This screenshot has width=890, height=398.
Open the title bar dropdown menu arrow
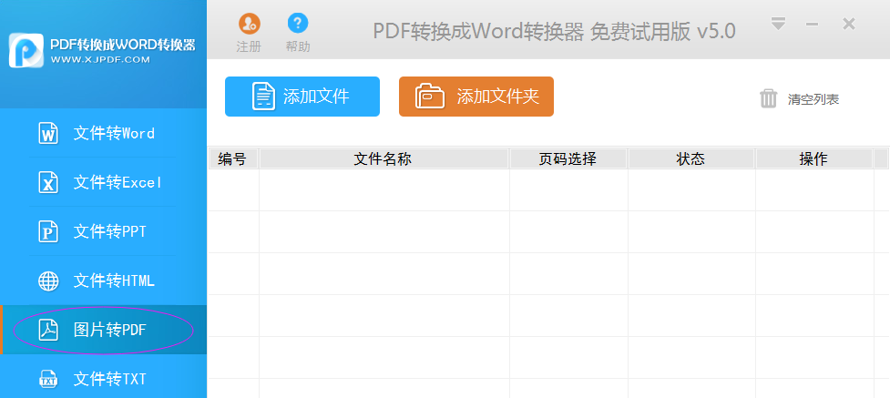pos(778,24)
